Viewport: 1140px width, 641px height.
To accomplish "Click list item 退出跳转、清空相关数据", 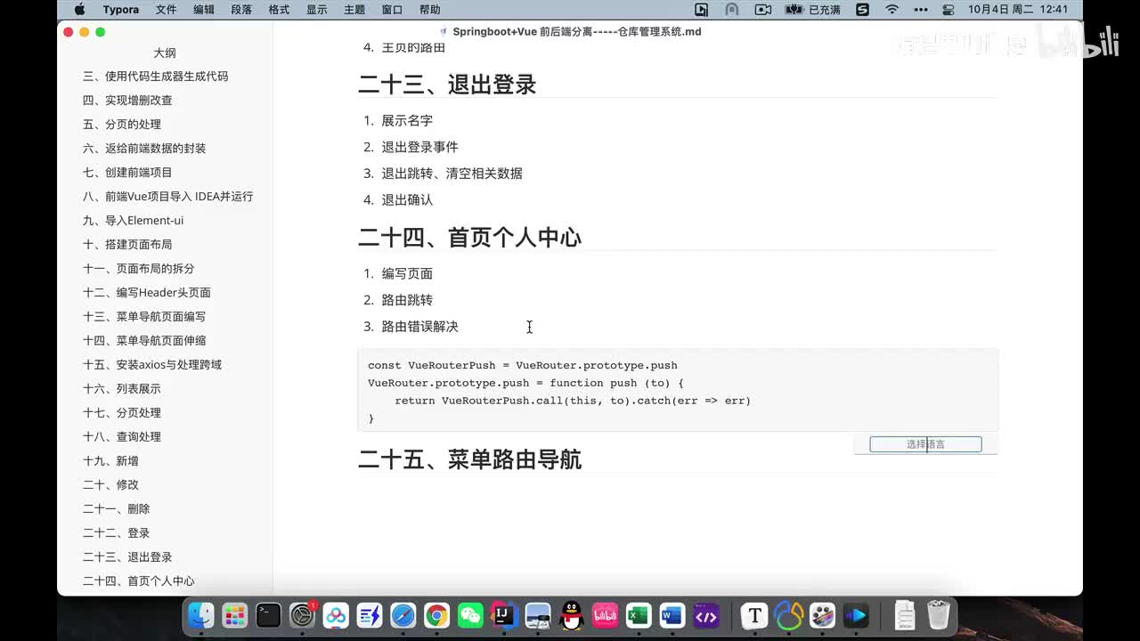I will coord(452,174).
